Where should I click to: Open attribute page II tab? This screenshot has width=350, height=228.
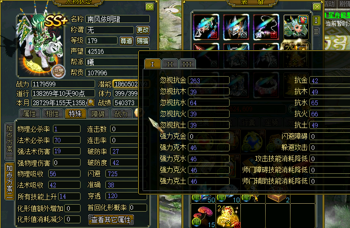[x=170, y=64]
